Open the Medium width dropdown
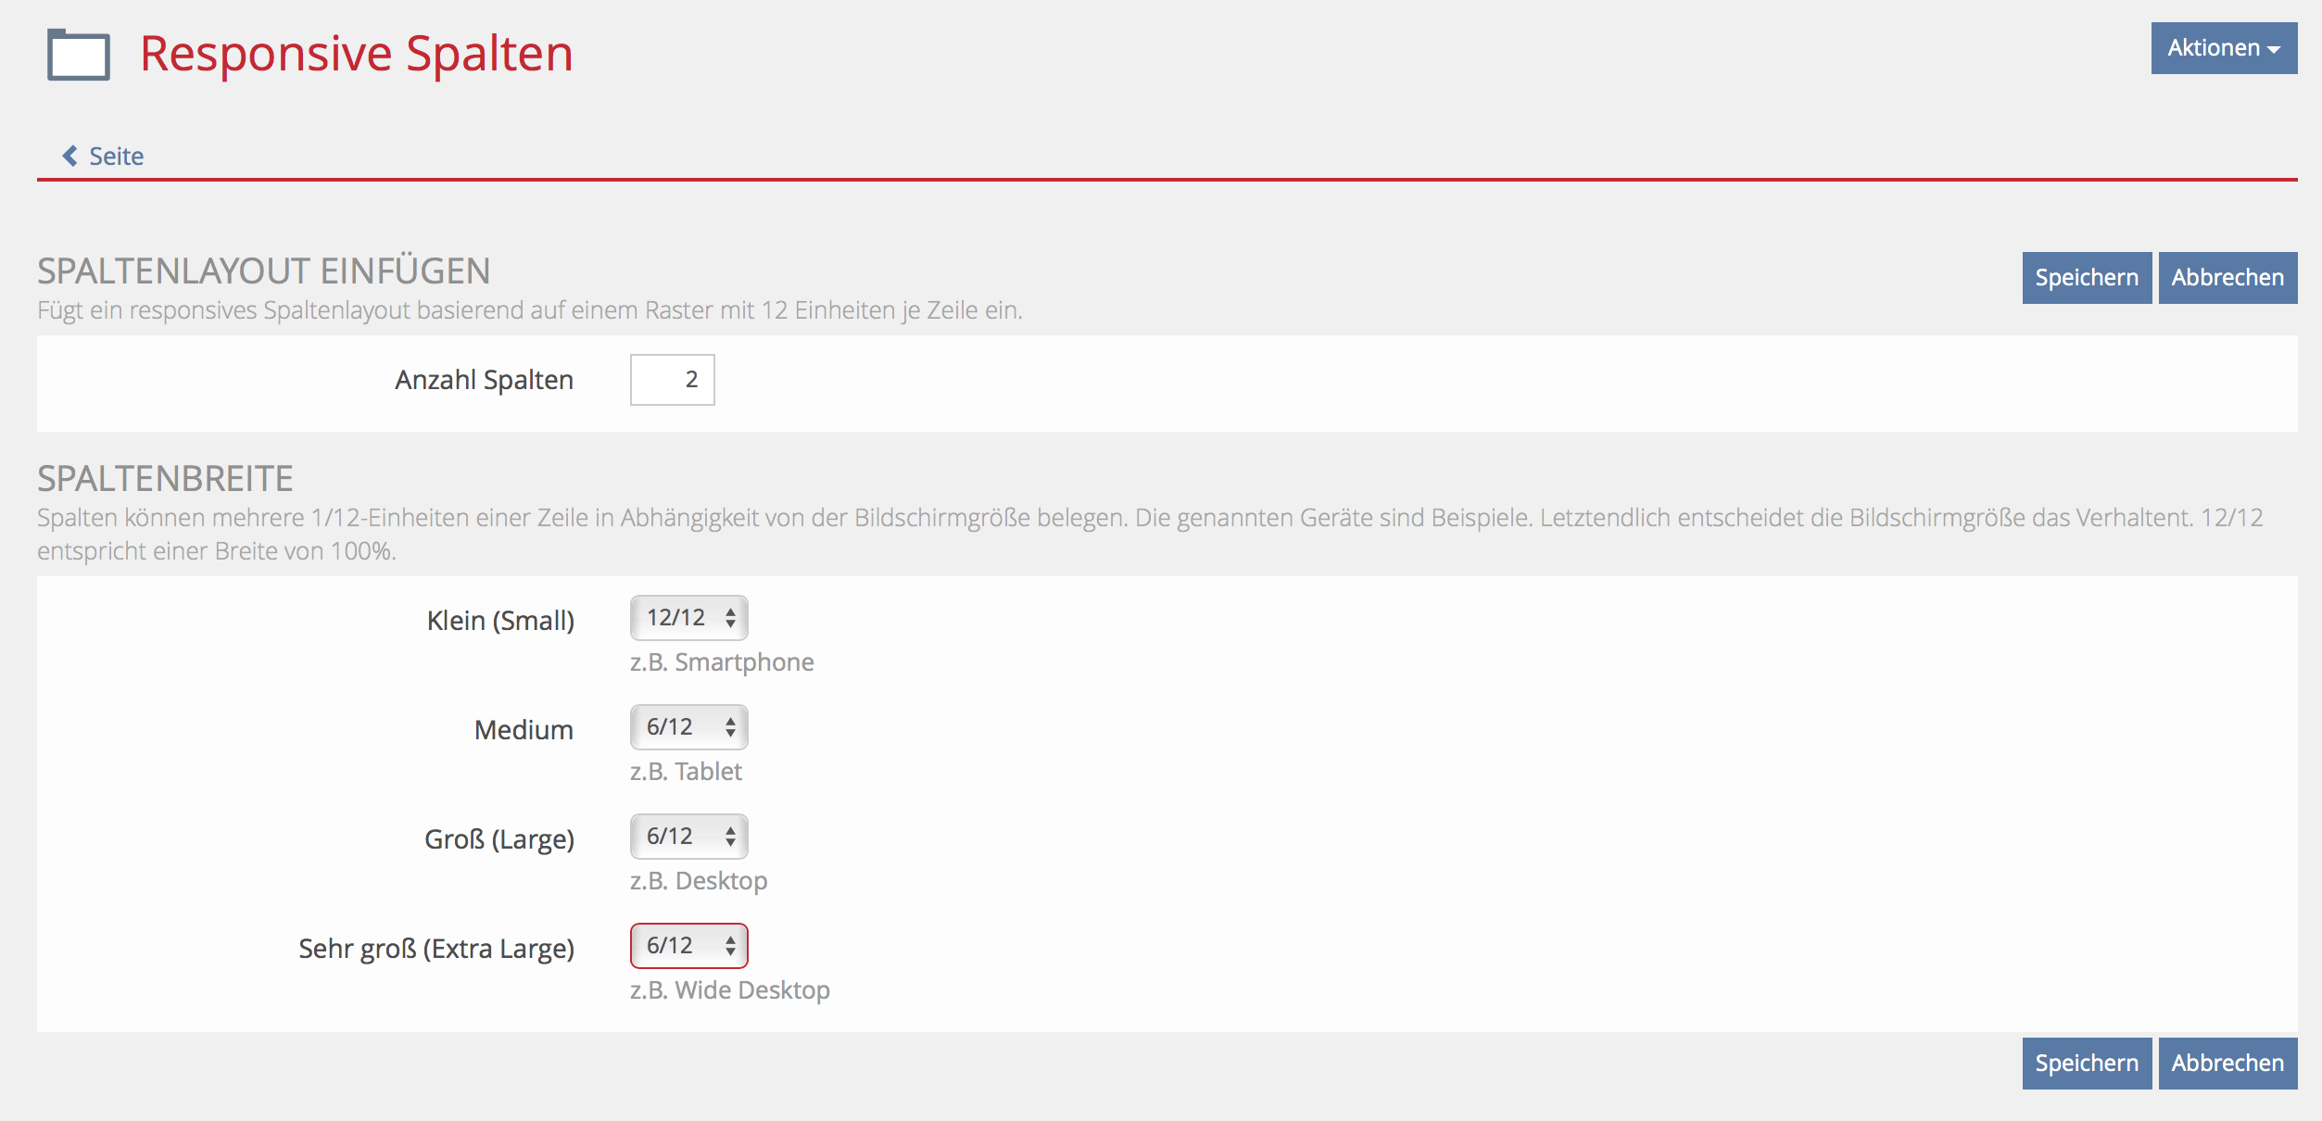 click(x=676, y=727)
